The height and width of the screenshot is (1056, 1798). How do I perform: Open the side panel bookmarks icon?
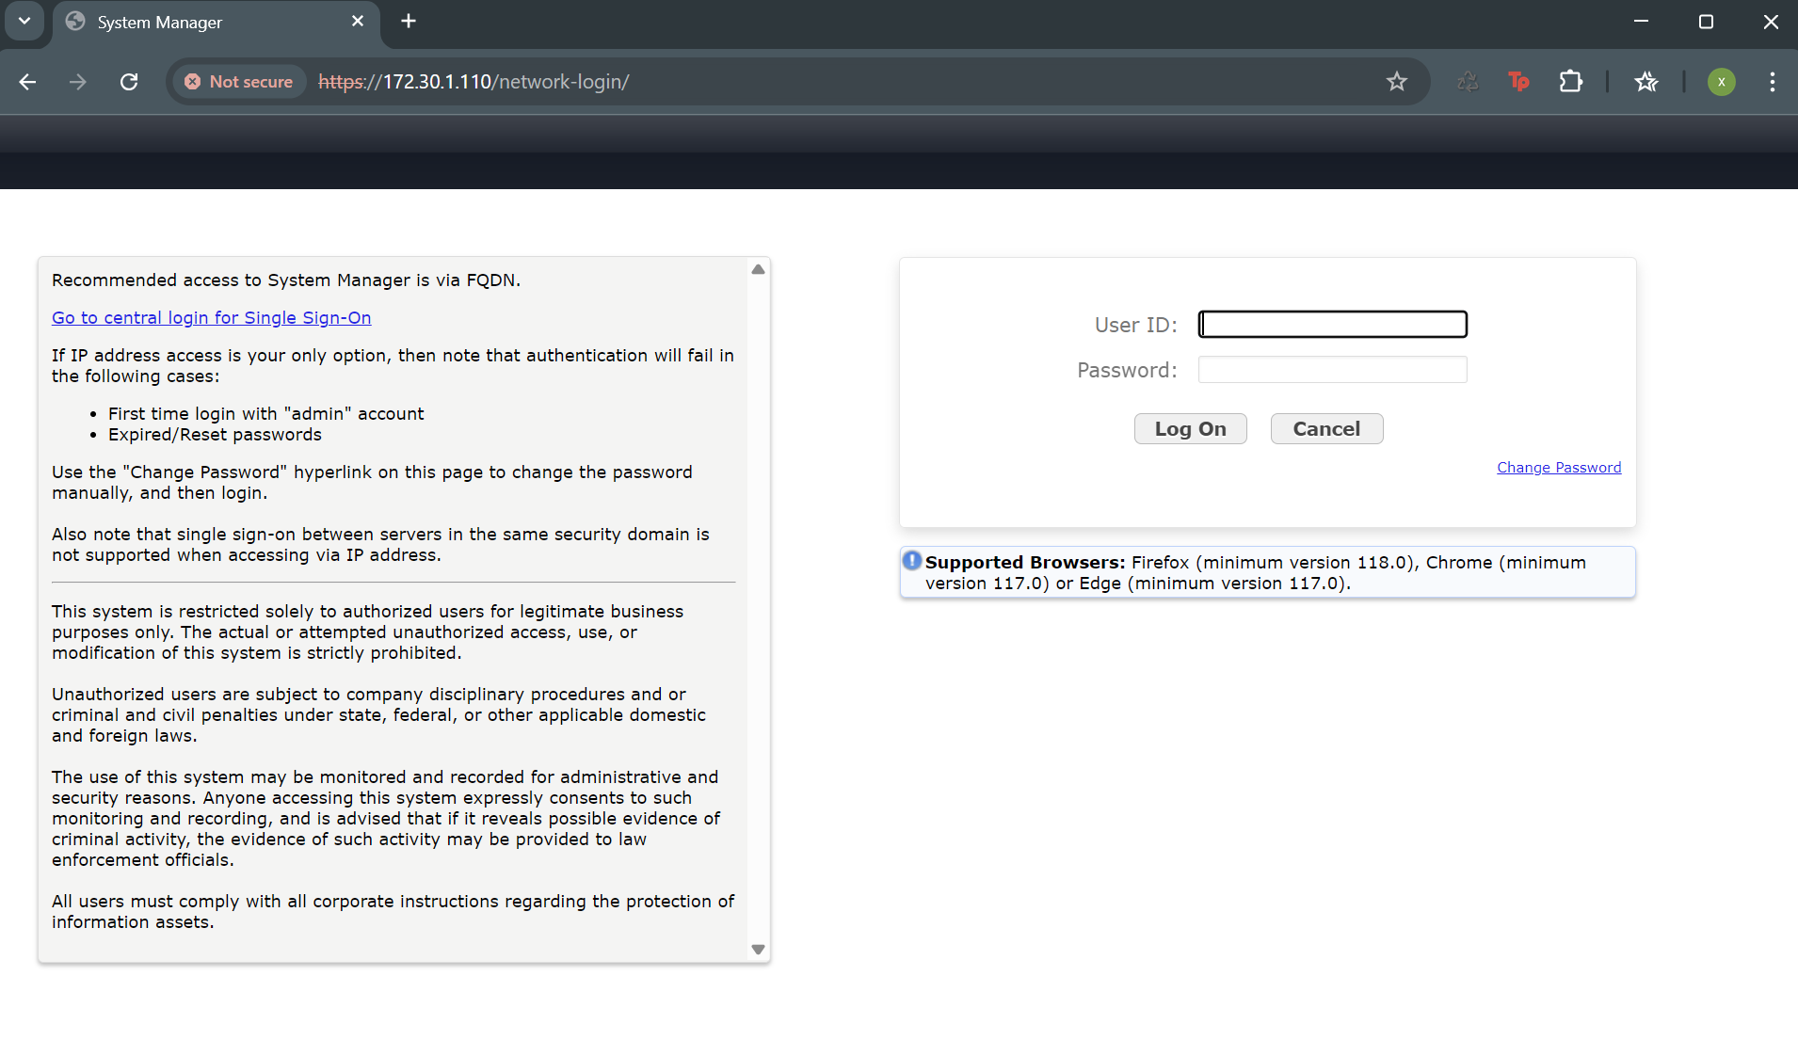pyautogui.click(x=1647, y=82)
